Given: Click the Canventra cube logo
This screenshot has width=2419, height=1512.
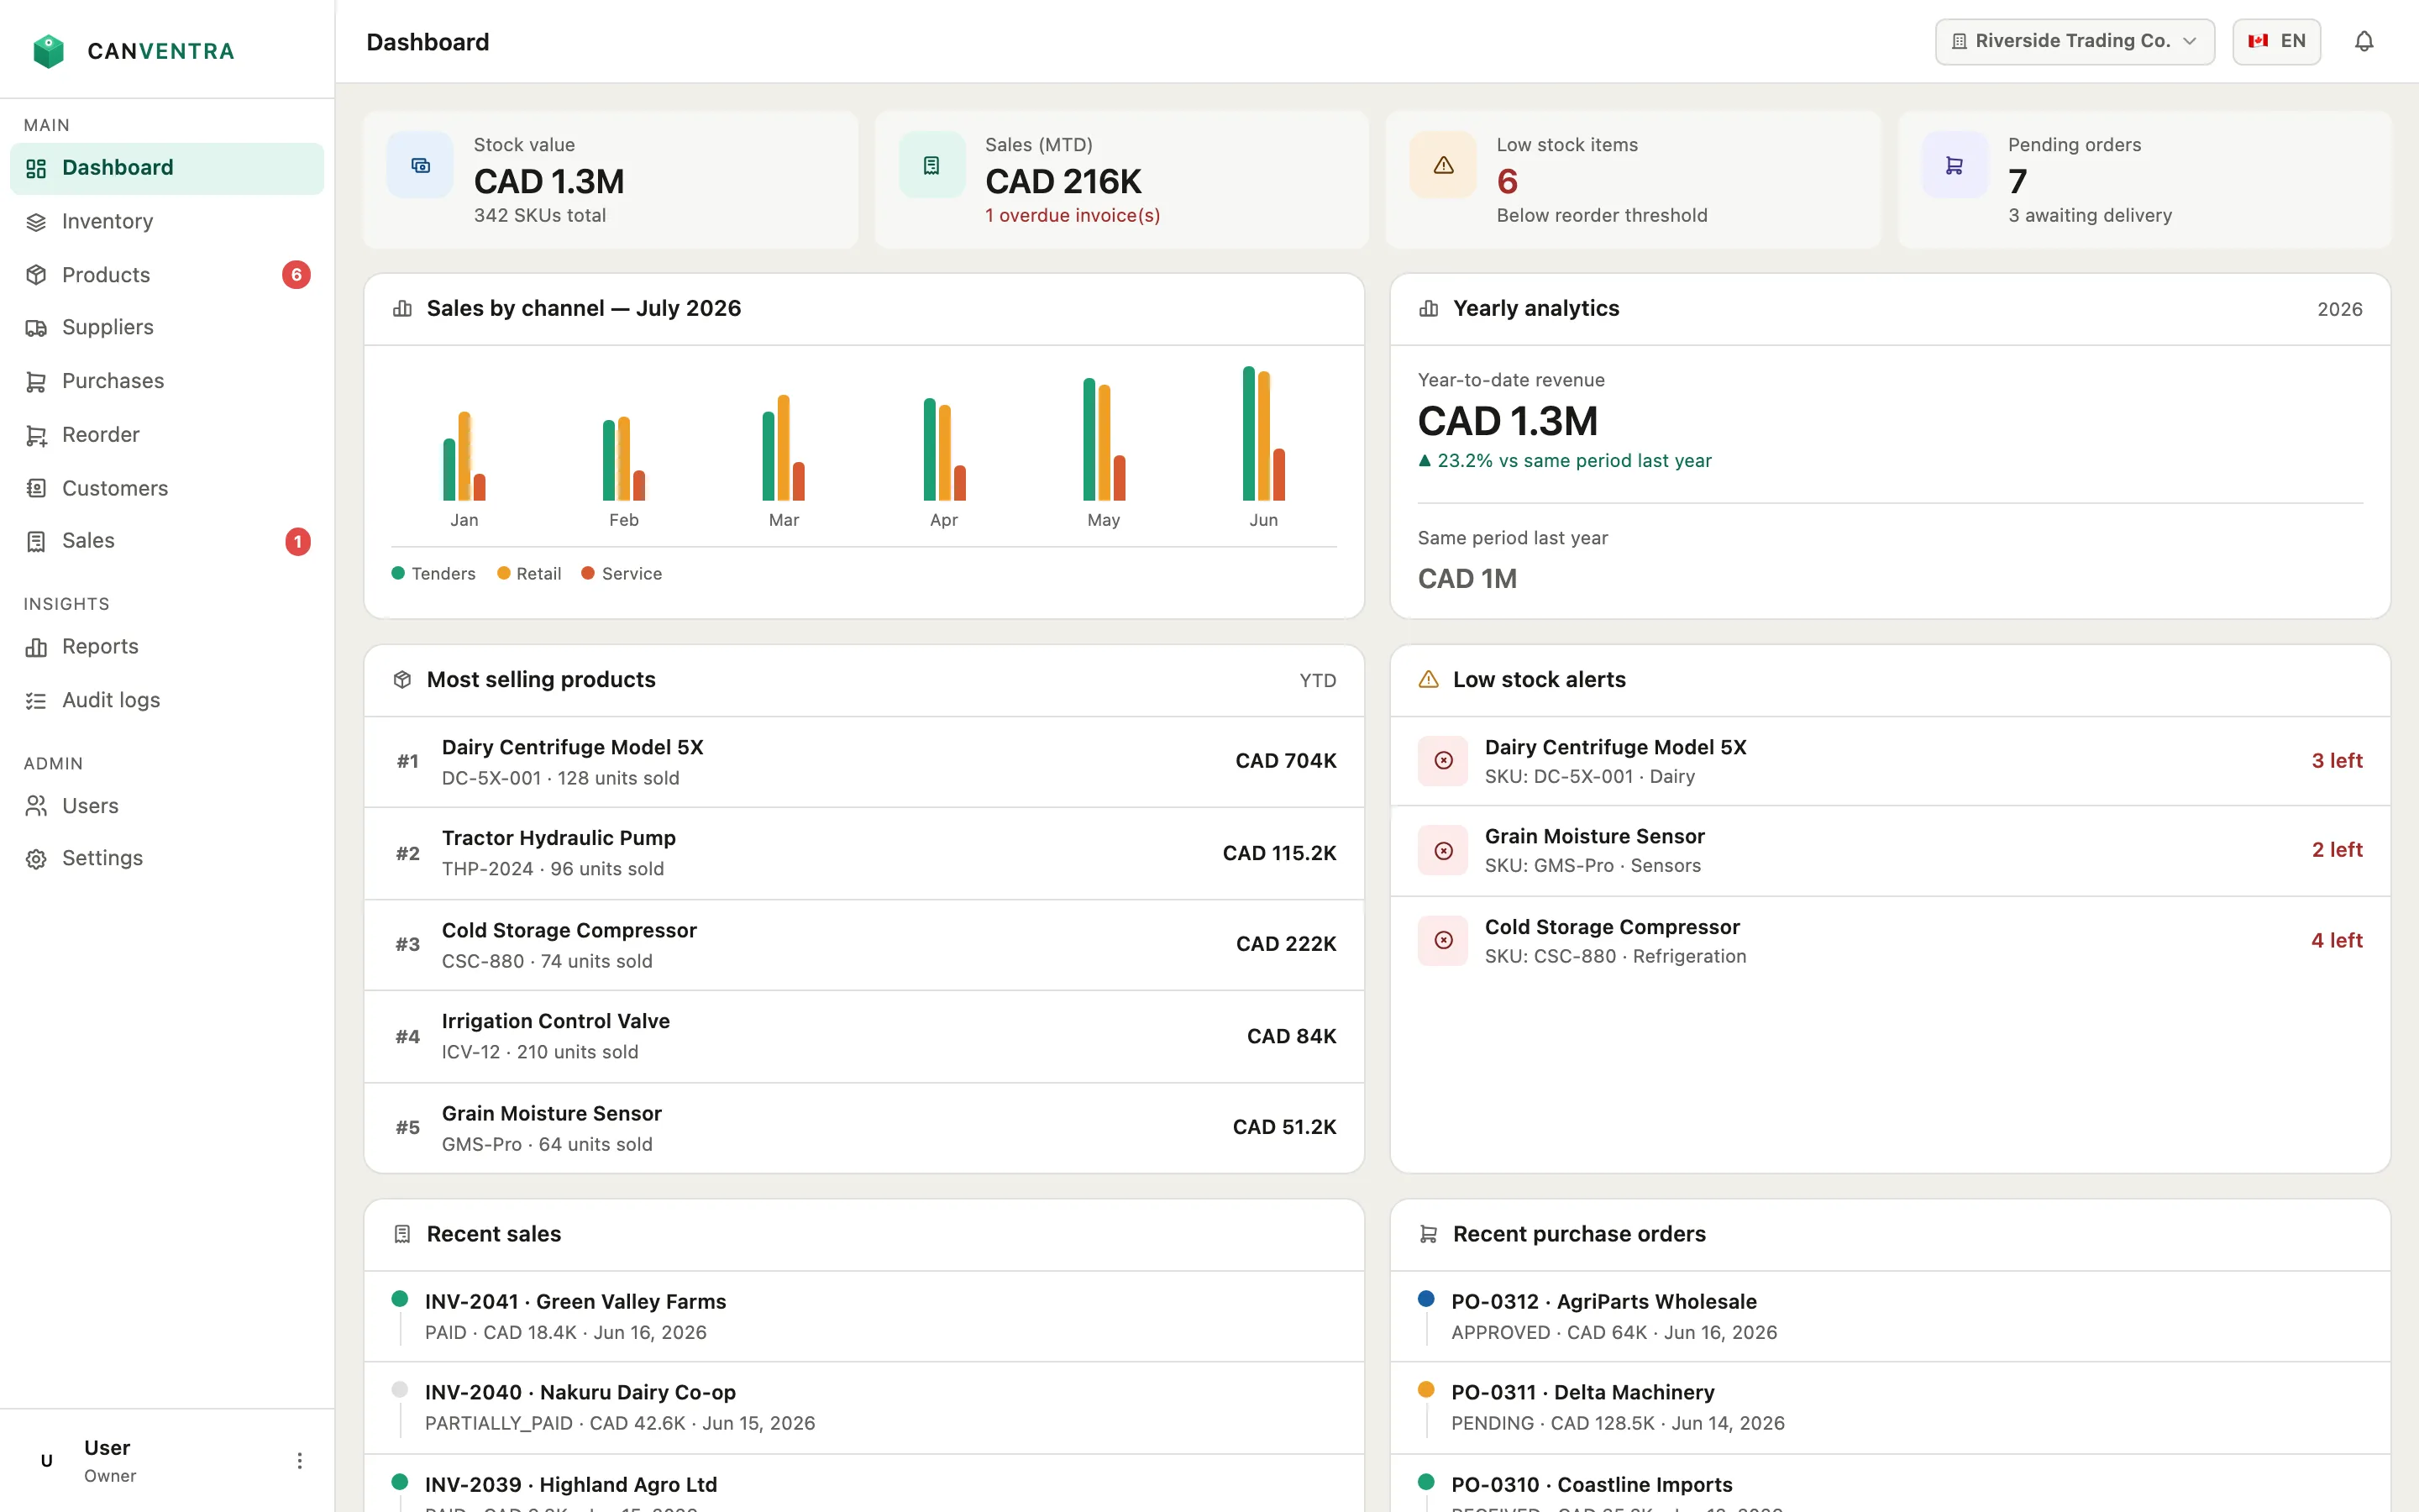Looking at the screenshot, I should (x=48, y=51).
